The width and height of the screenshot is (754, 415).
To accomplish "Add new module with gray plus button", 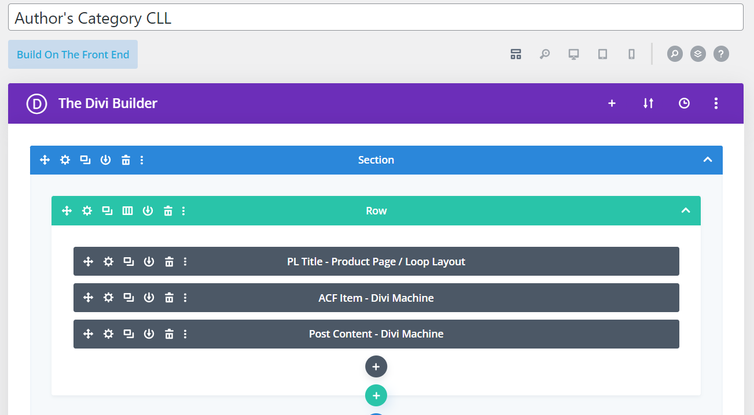I will click(x=376, y=366).
